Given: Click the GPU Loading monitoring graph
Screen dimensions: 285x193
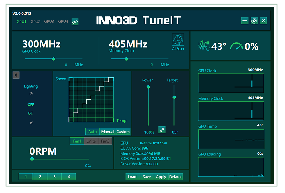Looking at the screenshot, I should [231, 167].
